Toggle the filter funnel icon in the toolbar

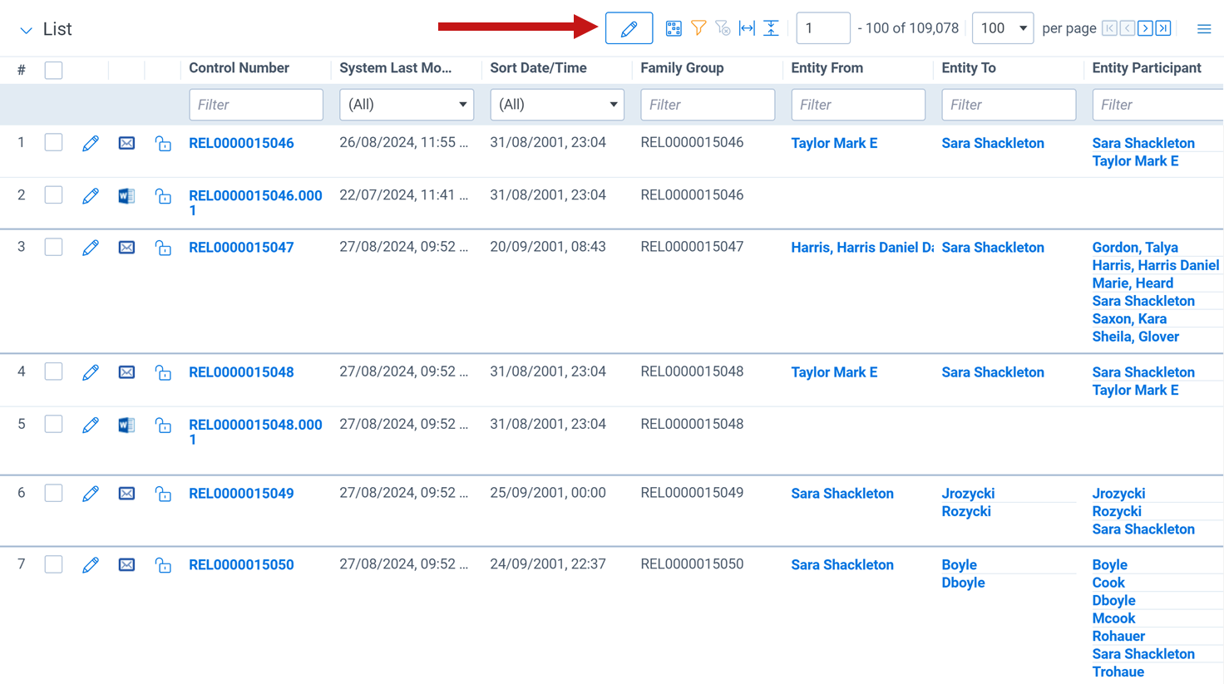pyautogui.click(x=698, y=28)
